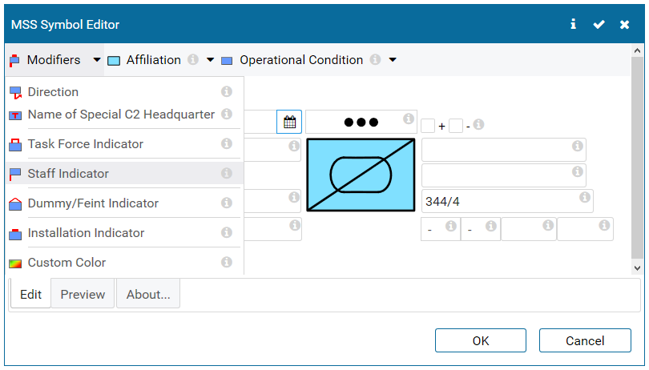Pick the Custom Color option
Screen dimensions: 649x370
click(x=67, y=263)
